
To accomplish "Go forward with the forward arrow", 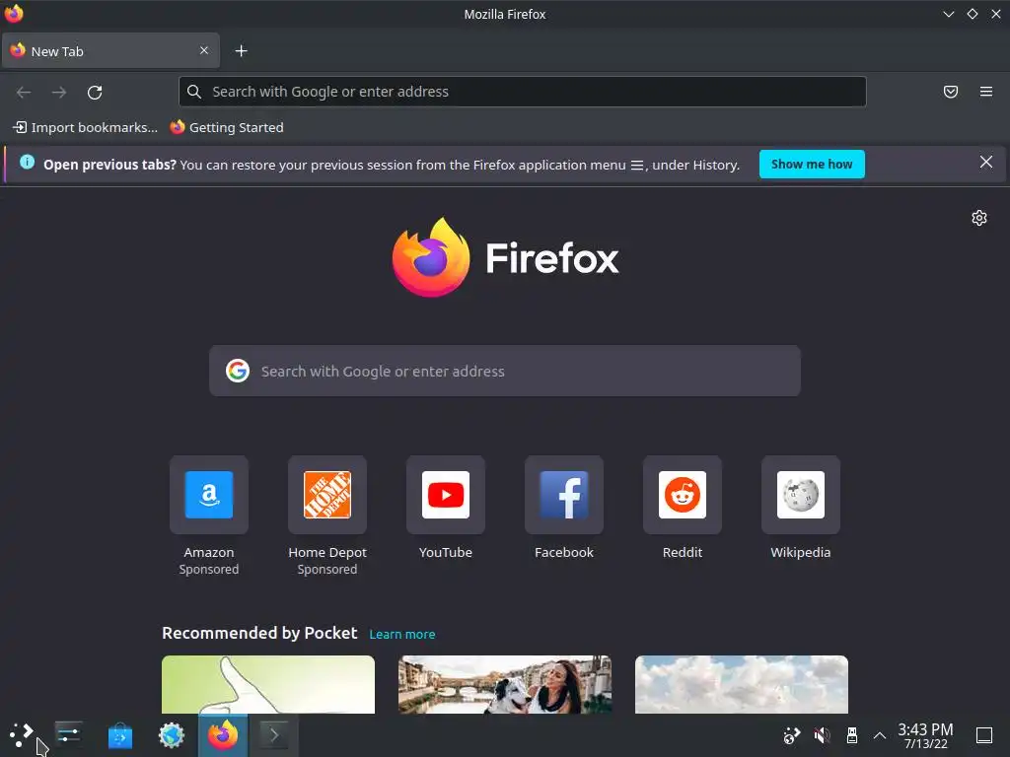I will (x=59, y=92).
